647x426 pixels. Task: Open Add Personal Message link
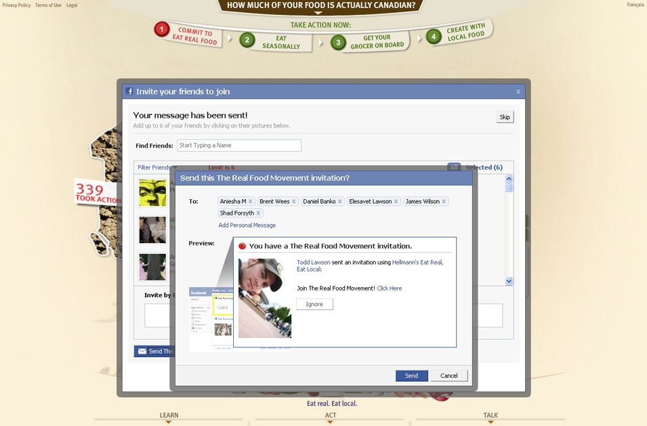pyautogui.click(x=247, y=225)
